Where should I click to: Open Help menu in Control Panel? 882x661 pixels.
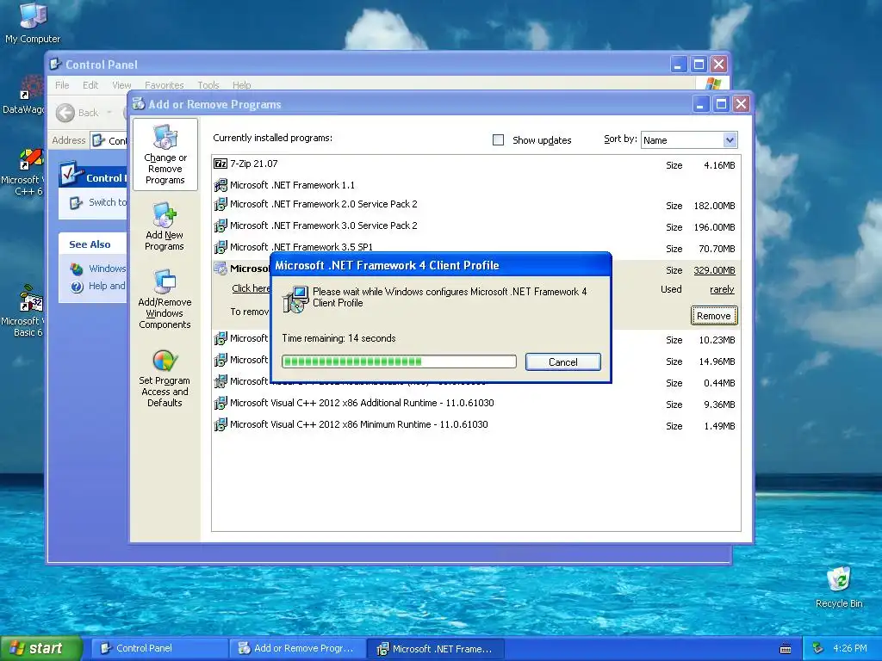pyautogui.click(x=242, y=85)
